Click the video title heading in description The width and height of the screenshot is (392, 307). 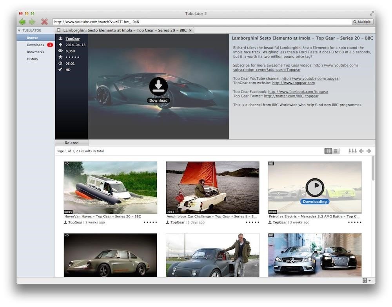(x=302, y=38)
